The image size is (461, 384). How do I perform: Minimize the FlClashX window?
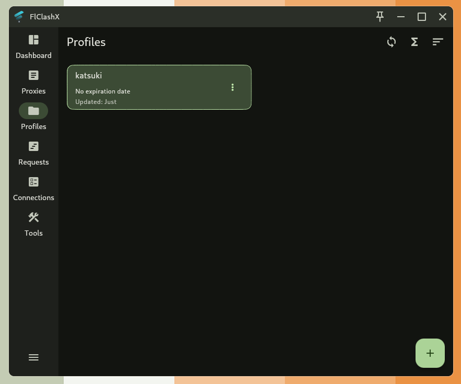pos(401,17)
